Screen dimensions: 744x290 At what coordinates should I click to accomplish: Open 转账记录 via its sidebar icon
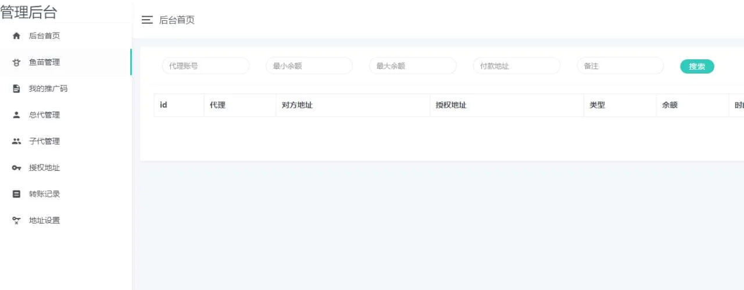(16, 194)
